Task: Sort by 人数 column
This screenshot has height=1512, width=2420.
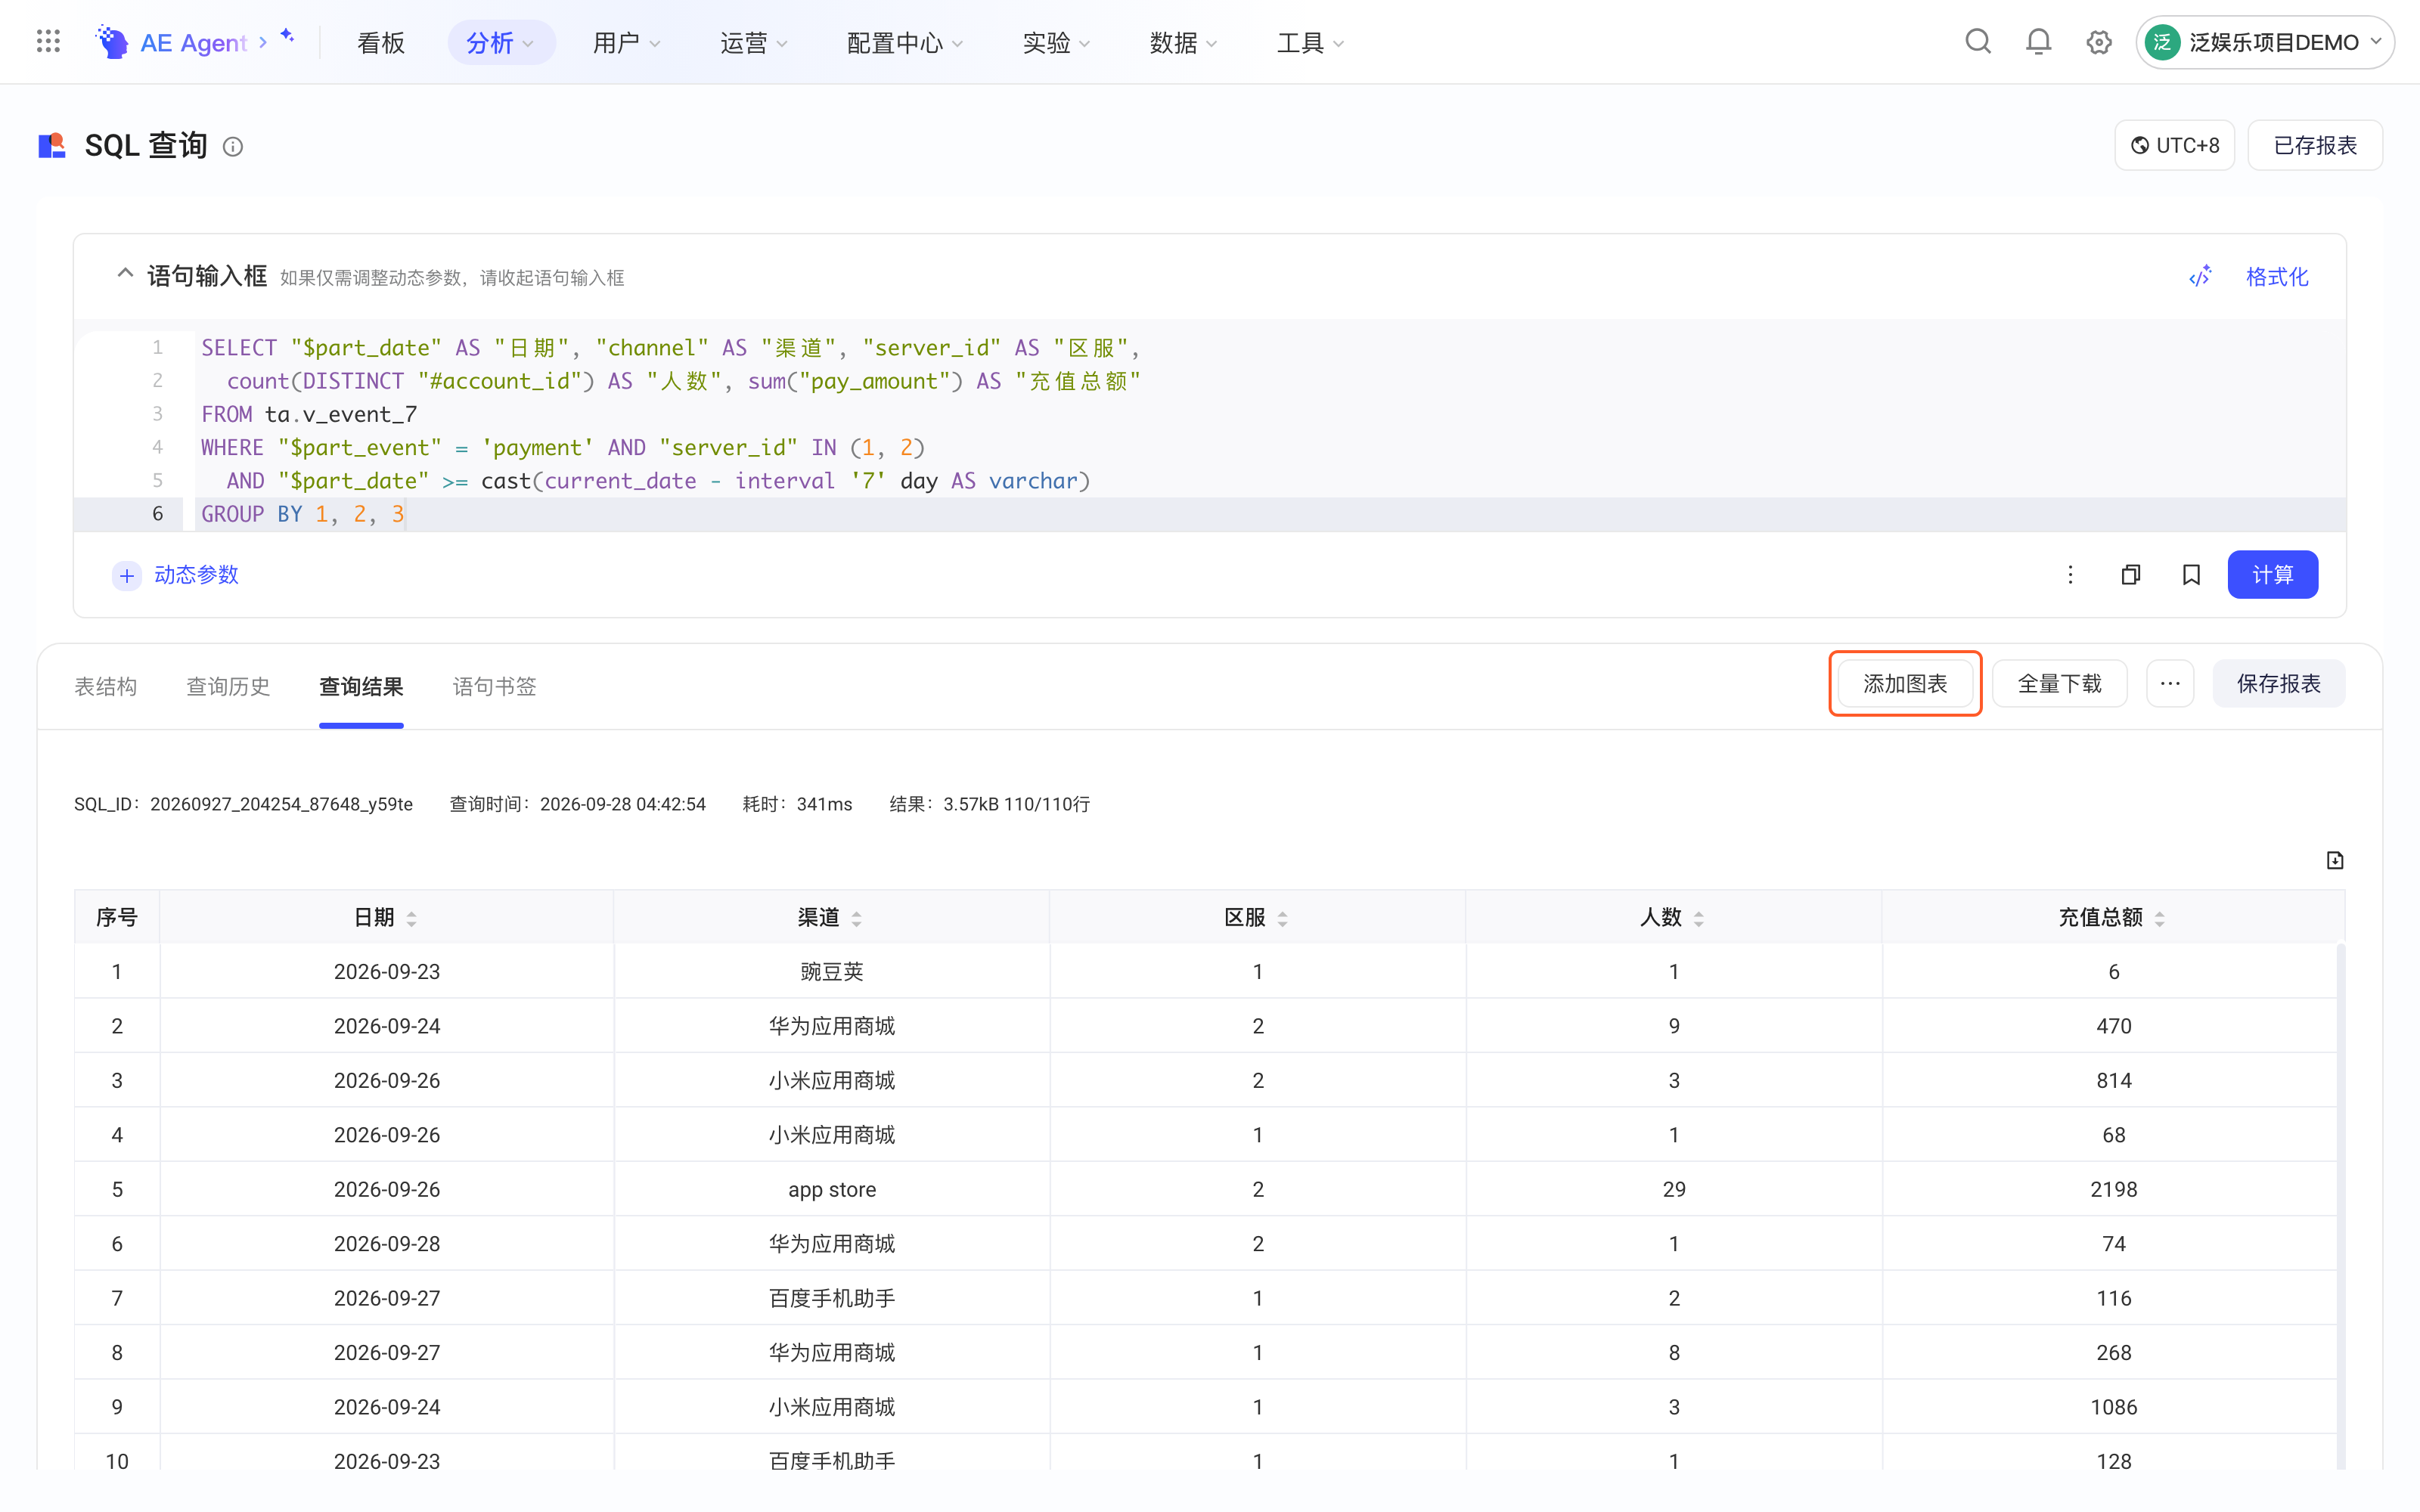Action: tap(1698, 918)
